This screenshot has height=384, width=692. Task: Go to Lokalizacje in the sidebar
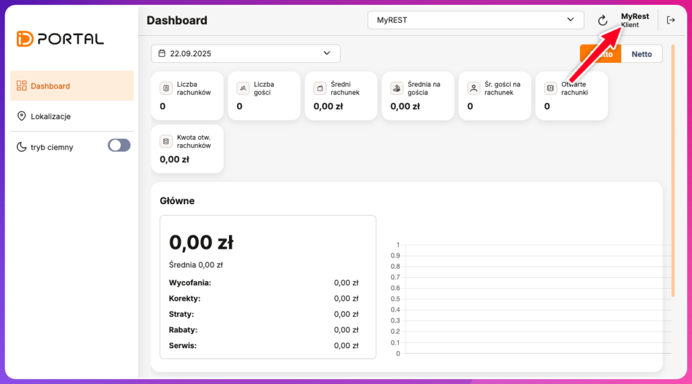point(72,116)
